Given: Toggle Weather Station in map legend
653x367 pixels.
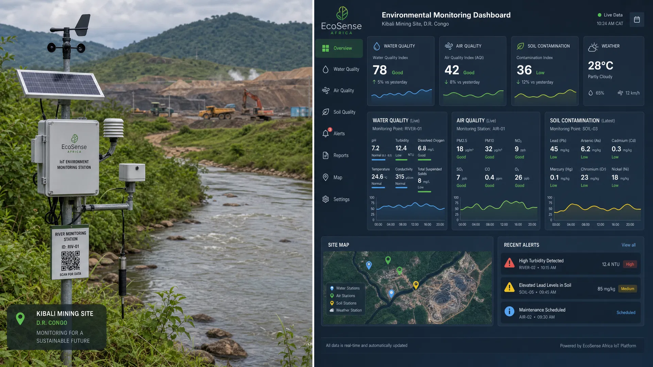Looking at the screenshot, I should click(x=346, y=310).
